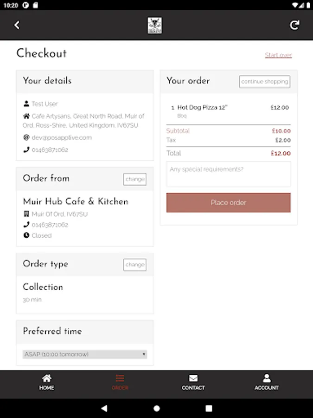
Task: Expand the Preferred time dropdown
Action: (x=85, y=354)
